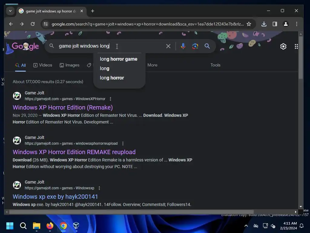The image size is (310, 233).
Task: Open the All results tab
Action: click(x=21, y=65)
